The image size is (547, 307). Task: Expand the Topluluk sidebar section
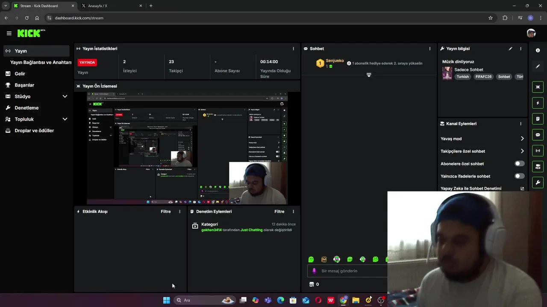pos(65,119)
